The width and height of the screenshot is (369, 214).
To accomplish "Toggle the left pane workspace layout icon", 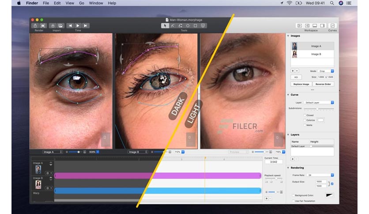I will [x=300, y=26].
